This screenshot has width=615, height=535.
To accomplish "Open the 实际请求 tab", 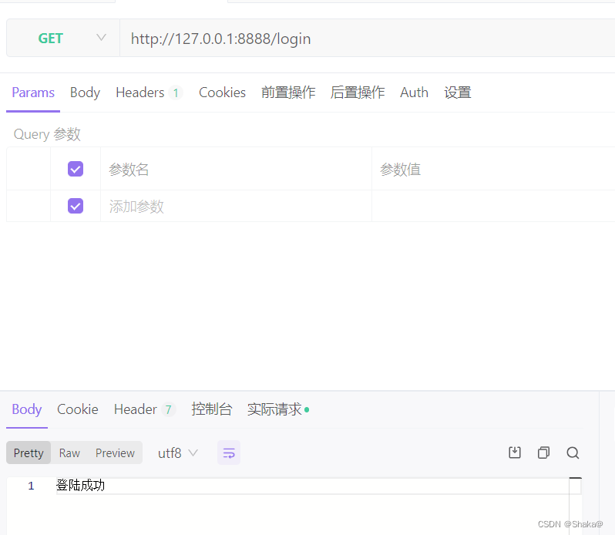I will click(278, 409).
